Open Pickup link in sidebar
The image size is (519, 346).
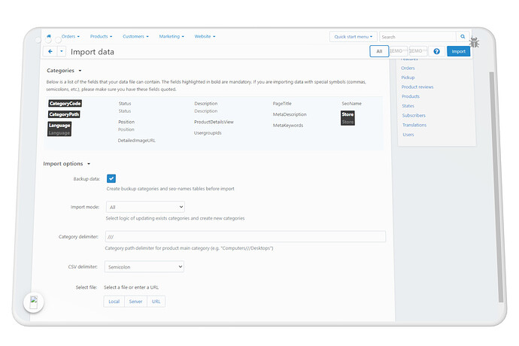[408, 77]
